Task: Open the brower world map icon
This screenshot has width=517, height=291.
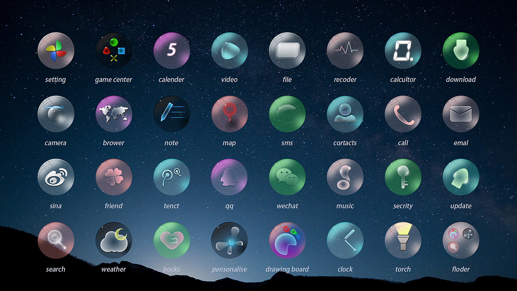Action: pyautogui.click(x=114, y=114)
